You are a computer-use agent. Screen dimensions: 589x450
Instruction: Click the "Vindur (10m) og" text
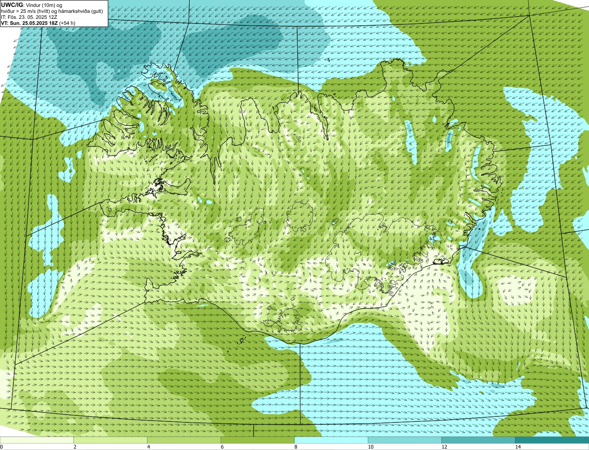(44, 5)
